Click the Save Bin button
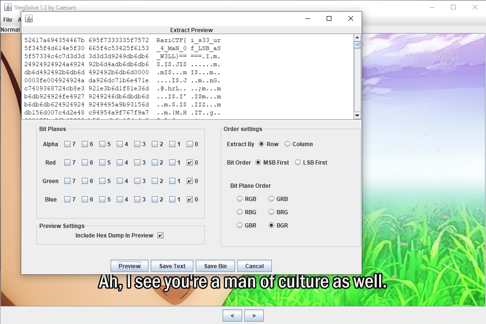Viewport: 486px width, 324px height. 216,266
